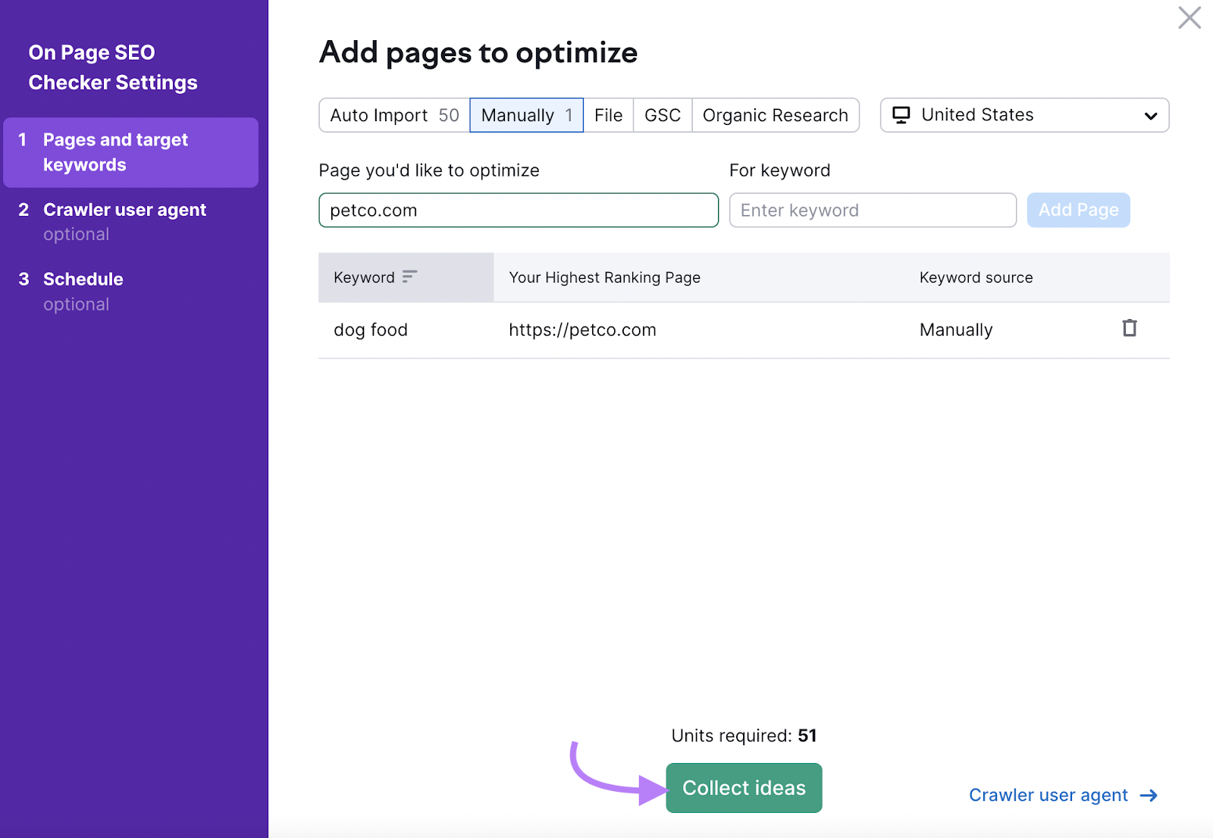Switch to the Auto Import tab
Image resolution: width=1213 pixels, height=838 pixels.
click(x=392, y=114)
